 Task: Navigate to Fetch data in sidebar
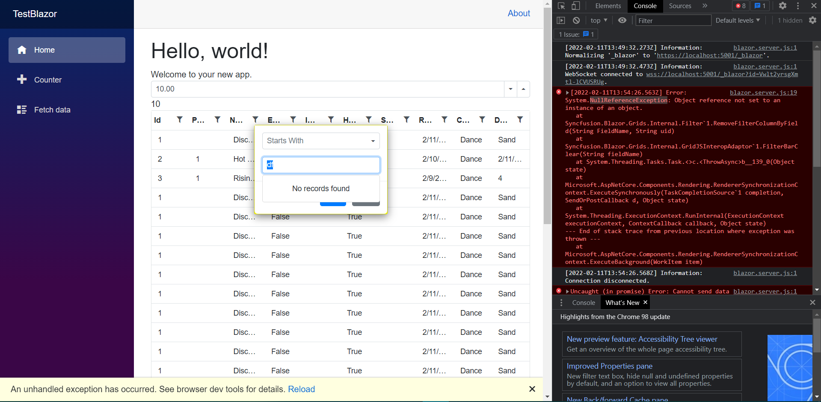[x=52, y=110]
